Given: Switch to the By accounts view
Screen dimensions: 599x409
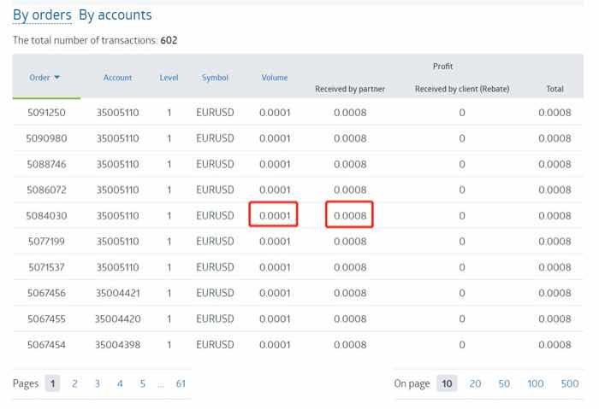Looking at the screenshot, I should [115, 15].
